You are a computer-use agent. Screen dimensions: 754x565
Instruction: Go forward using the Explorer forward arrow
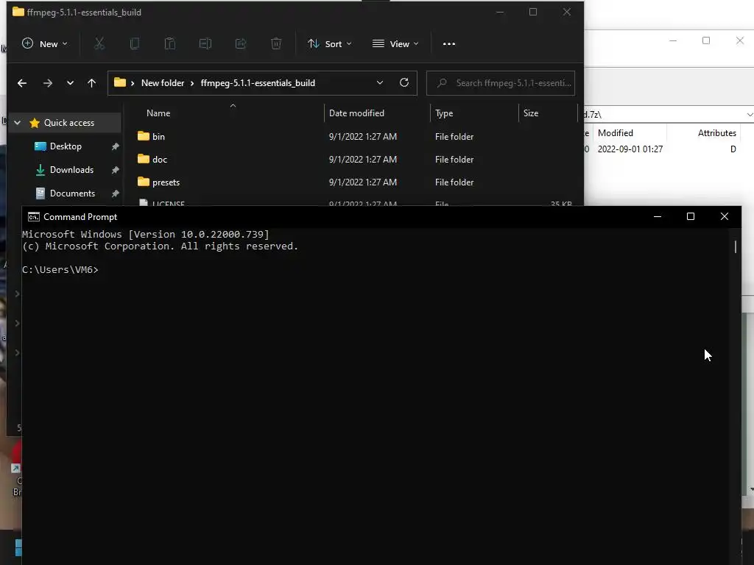[48, 83]
